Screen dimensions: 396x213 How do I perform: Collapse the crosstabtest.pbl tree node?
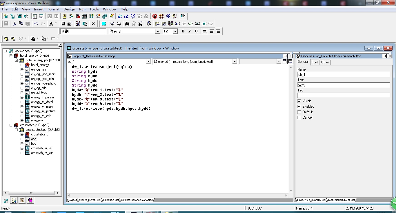(x=17, y=130)
